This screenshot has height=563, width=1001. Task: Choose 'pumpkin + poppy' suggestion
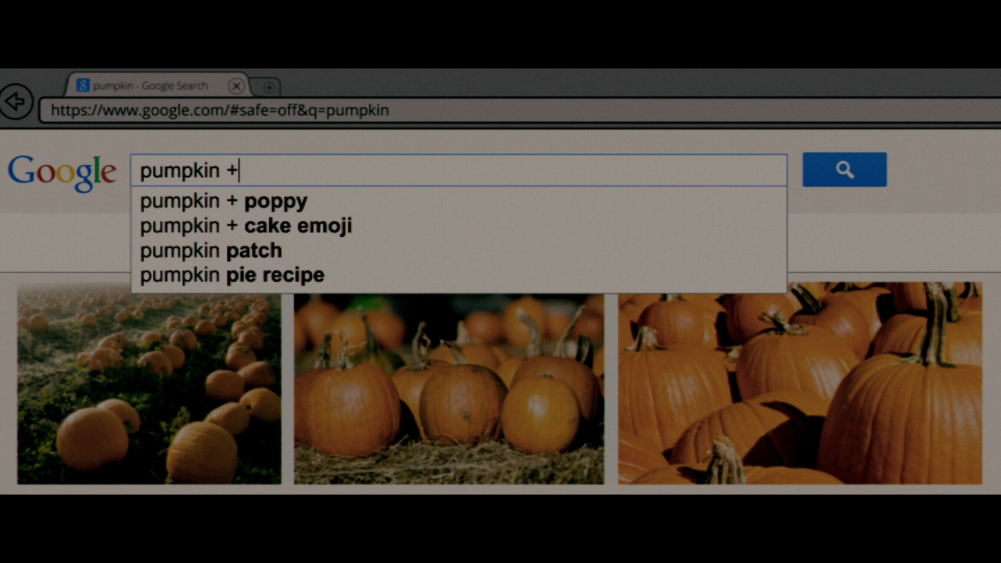coord(224,202)
